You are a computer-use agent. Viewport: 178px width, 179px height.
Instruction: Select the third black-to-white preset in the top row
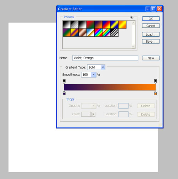[83, 25]
